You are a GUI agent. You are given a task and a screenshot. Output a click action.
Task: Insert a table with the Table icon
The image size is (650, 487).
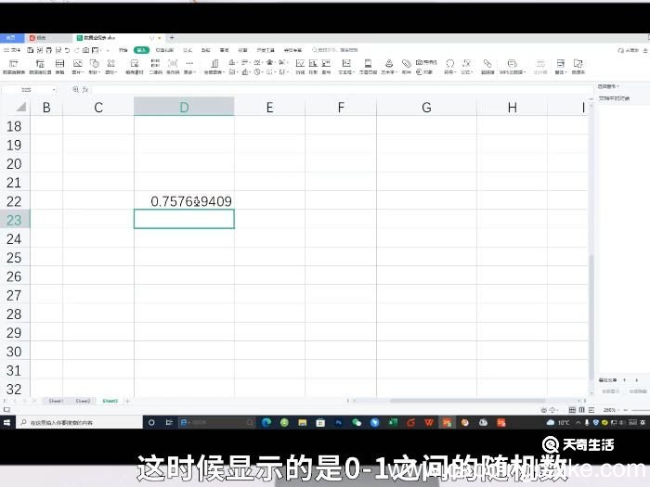point(59,66)
